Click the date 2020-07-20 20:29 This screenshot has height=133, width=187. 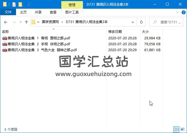tap(122, 50)
